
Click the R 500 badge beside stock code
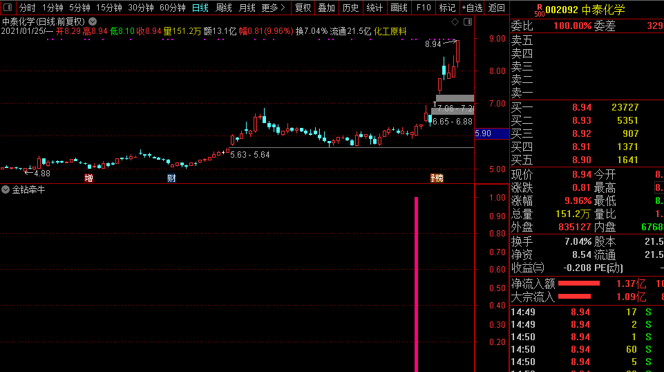(539, 10)
